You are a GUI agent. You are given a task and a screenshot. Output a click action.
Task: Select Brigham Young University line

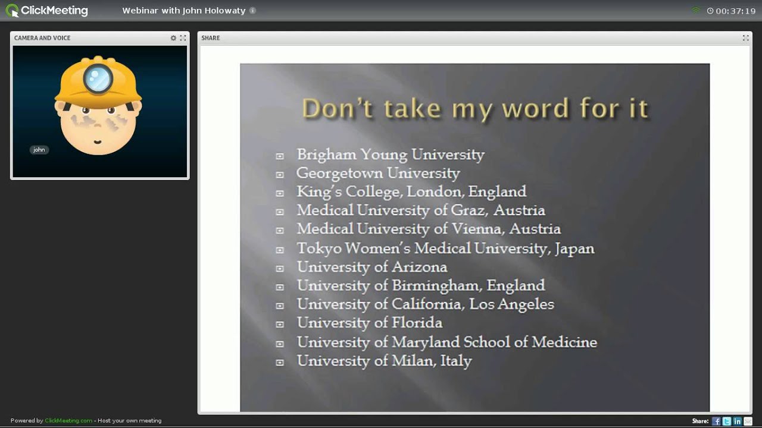(x=391, y=155)
